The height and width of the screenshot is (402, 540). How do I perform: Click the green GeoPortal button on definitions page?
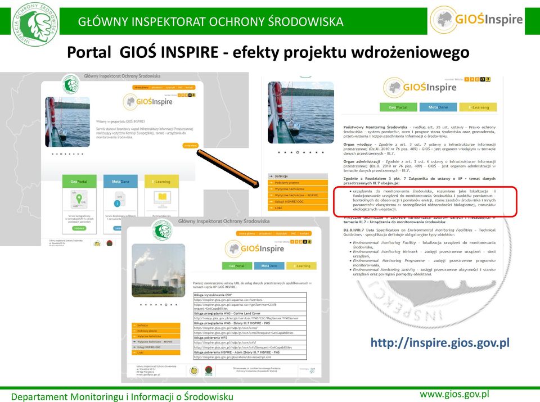point(398,107)
